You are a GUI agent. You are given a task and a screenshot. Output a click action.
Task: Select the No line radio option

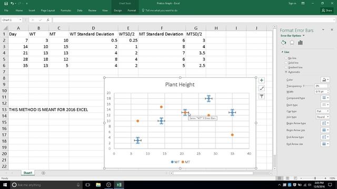(x=286, y=58)
